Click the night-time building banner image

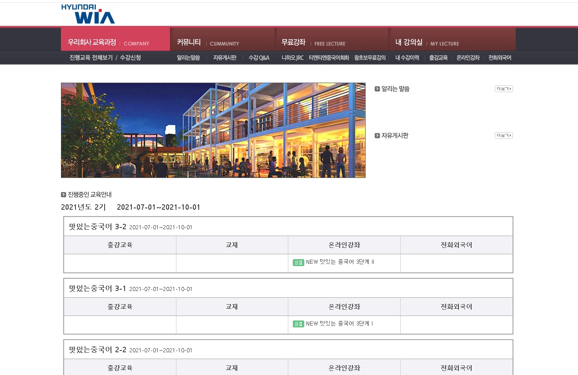213,130
